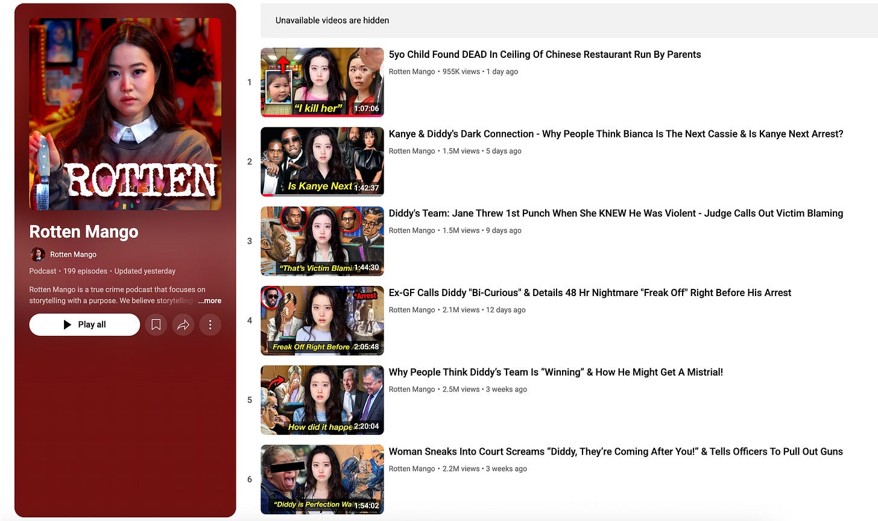The height and width of the screenshot is (521, 878).
Task: Open the 'How did it happen' video thumbnail
Action: point(322,400)
